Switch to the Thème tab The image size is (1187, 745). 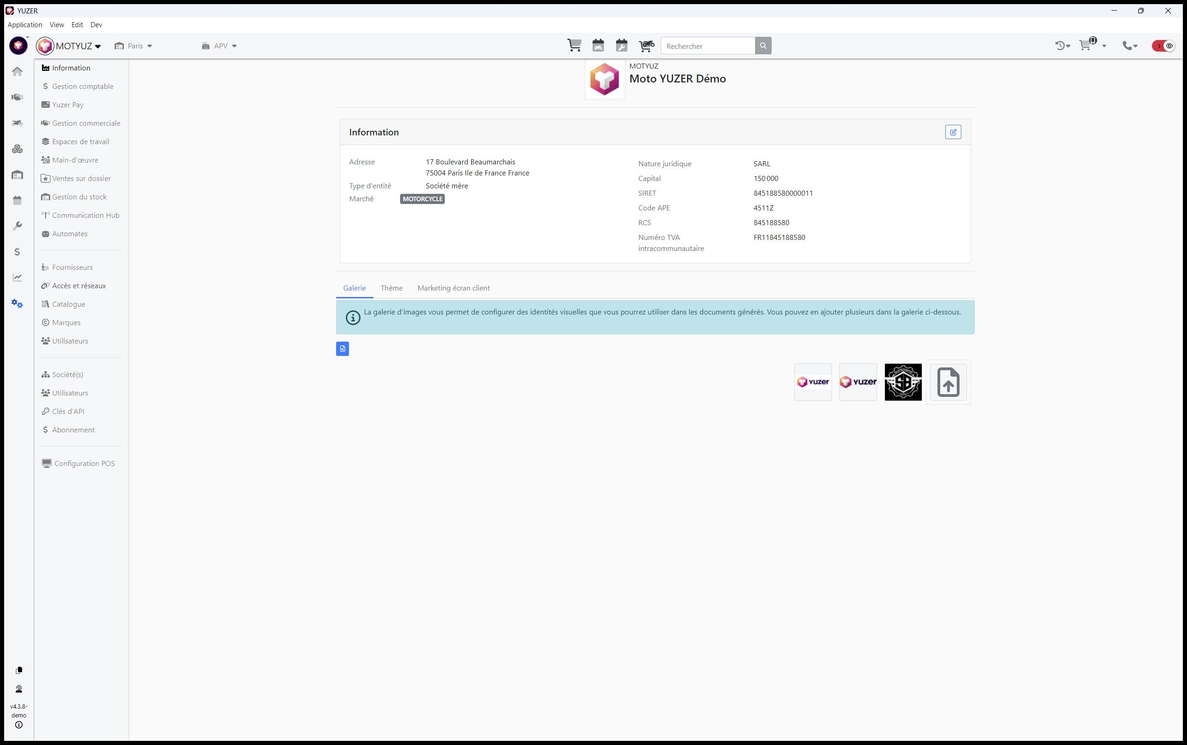point(391,288)
